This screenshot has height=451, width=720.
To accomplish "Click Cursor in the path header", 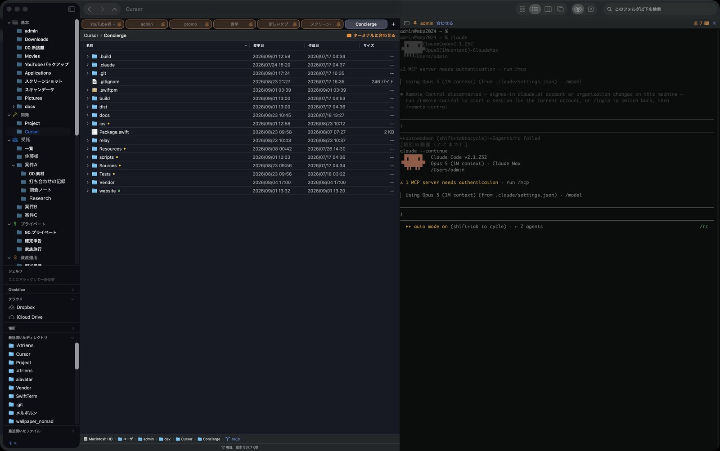I will pos(91,36).
